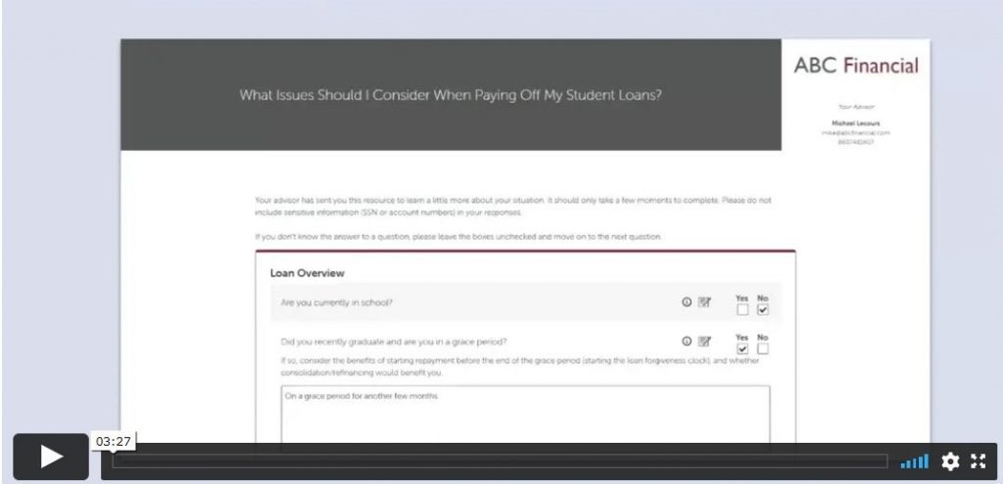This screenshot has width=1003, height=484.
Task: Click the ABC Financial logo
Action: click(856, 66)
